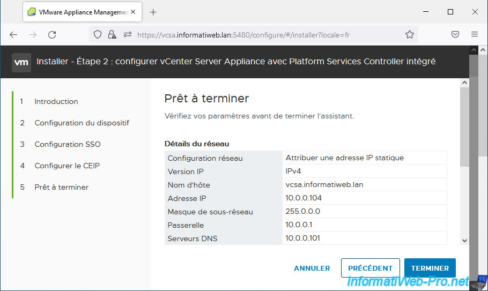Select the 'Configuration réseau' label cell

point(224,158)
